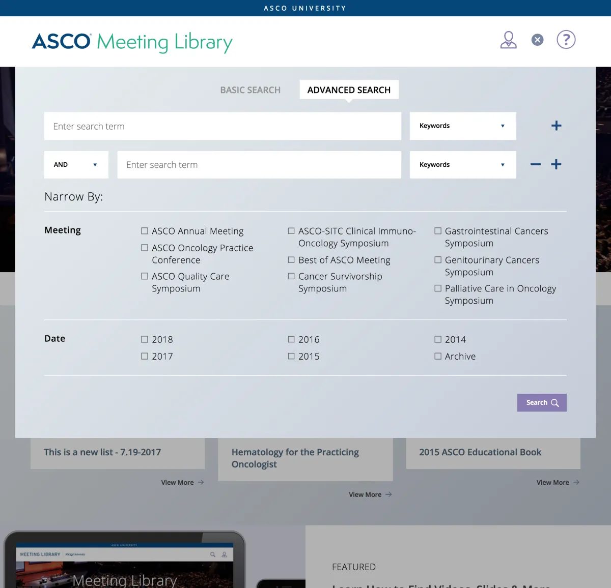Open 'This is a new list - 7.19-2017' card

pyautogui.click(x=118, y=453)
